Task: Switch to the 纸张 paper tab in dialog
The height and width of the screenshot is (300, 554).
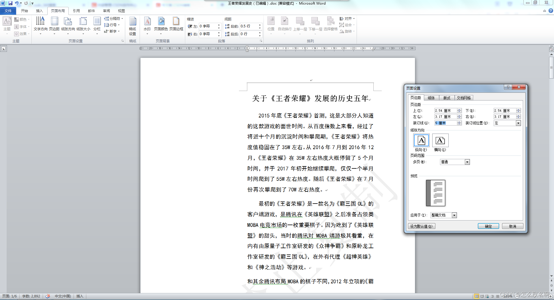Action: [431, 98]
